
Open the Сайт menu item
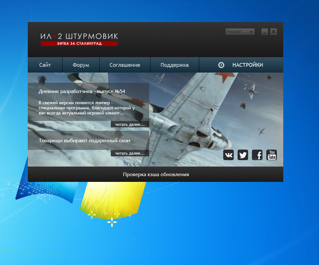45,65
